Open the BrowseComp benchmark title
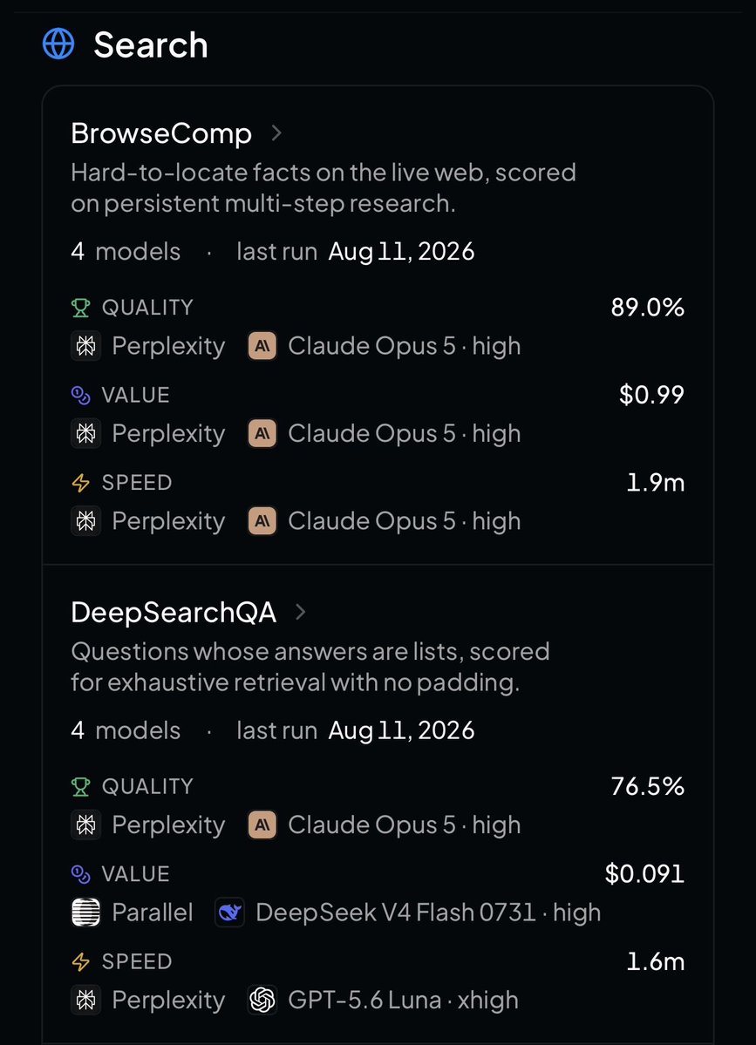The width and height of the screenshot is (756, 1045). (161, 133)
